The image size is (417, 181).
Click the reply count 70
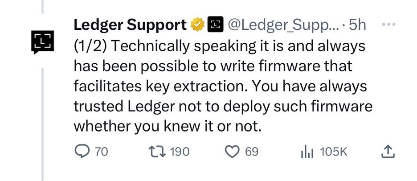pyautogui.click(x=101, y=152)
